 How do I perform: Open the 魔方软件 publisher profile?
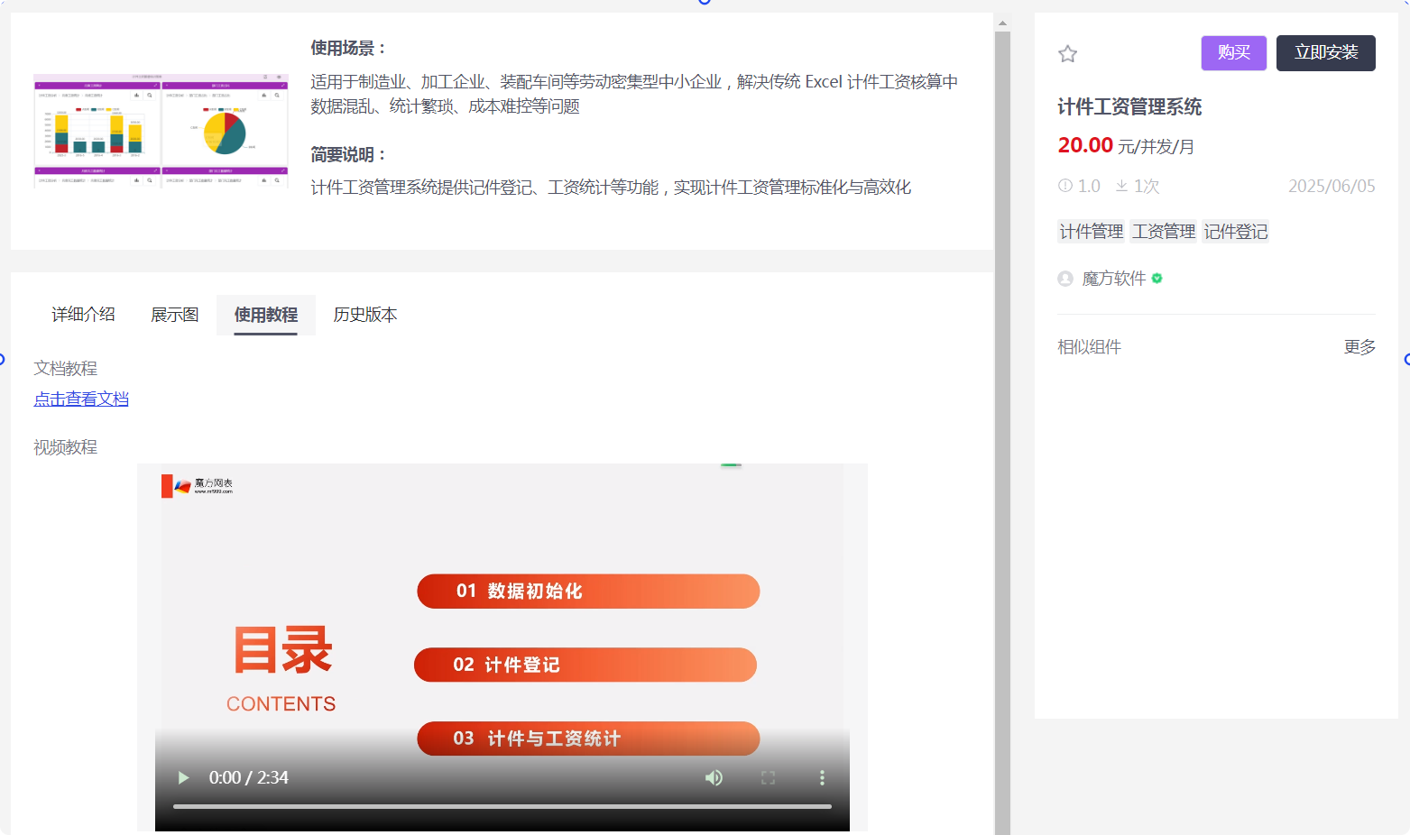coord(1113,279)
